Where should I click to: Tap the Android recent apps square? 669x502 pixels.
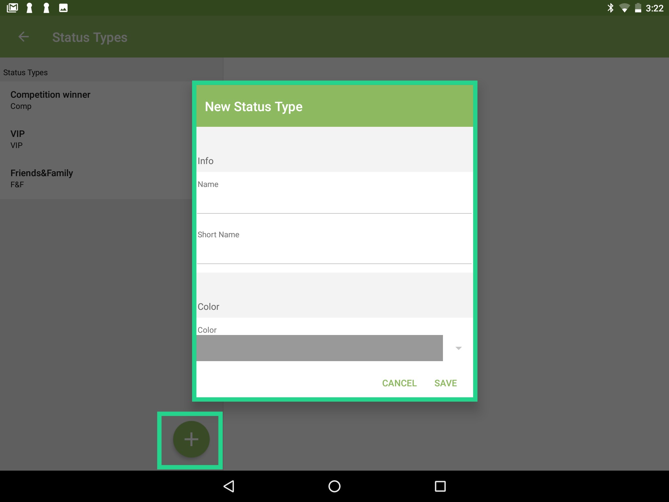[x=440, y=486]
